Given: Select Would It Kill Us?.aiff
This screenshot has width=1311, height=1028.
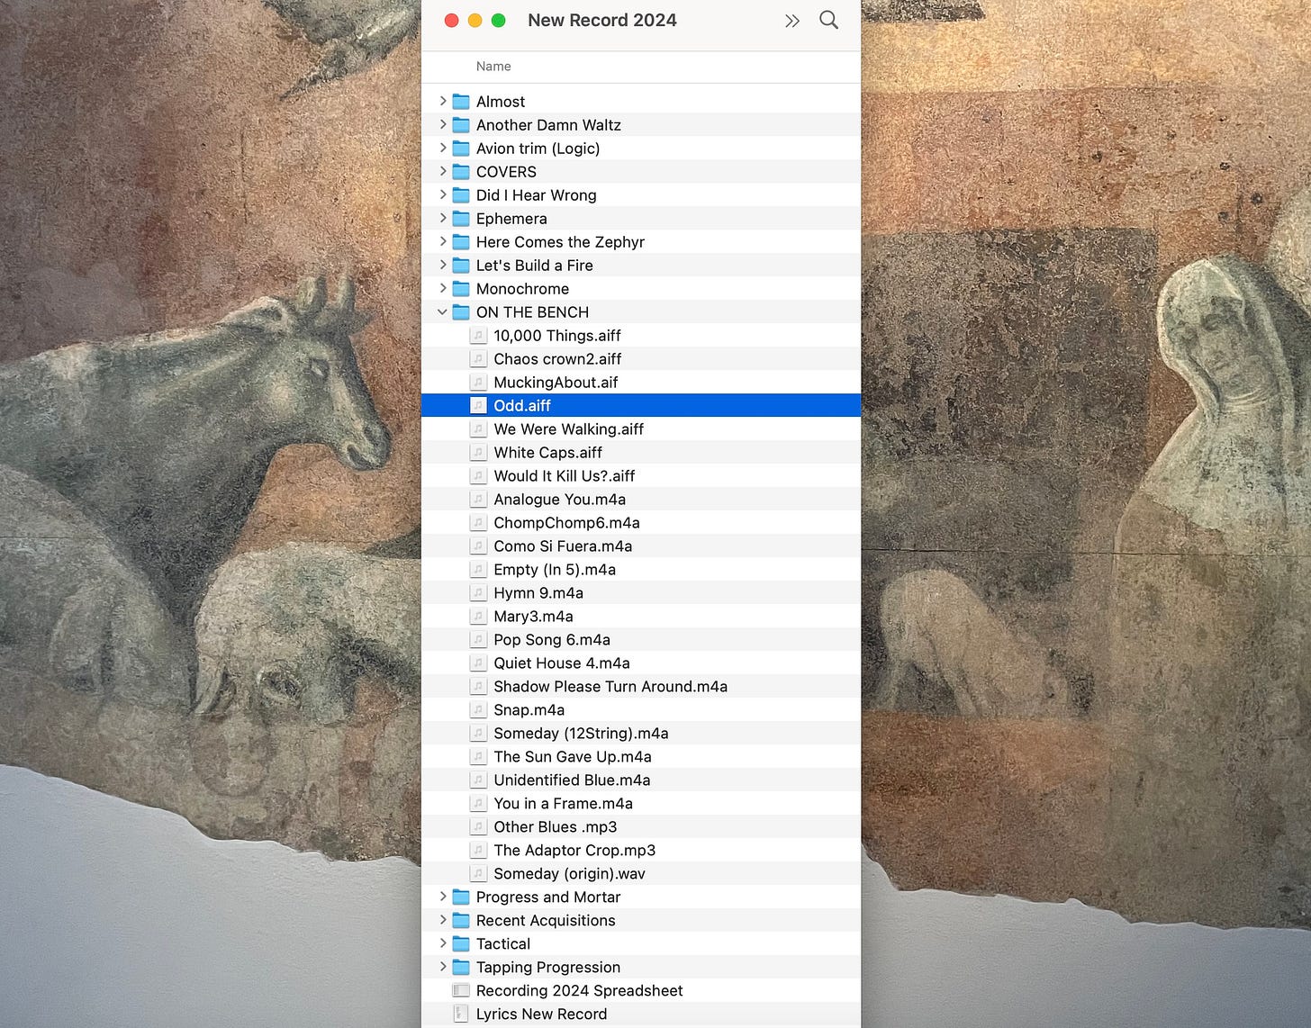Looking at the screenshot, I should click(641, 476).
